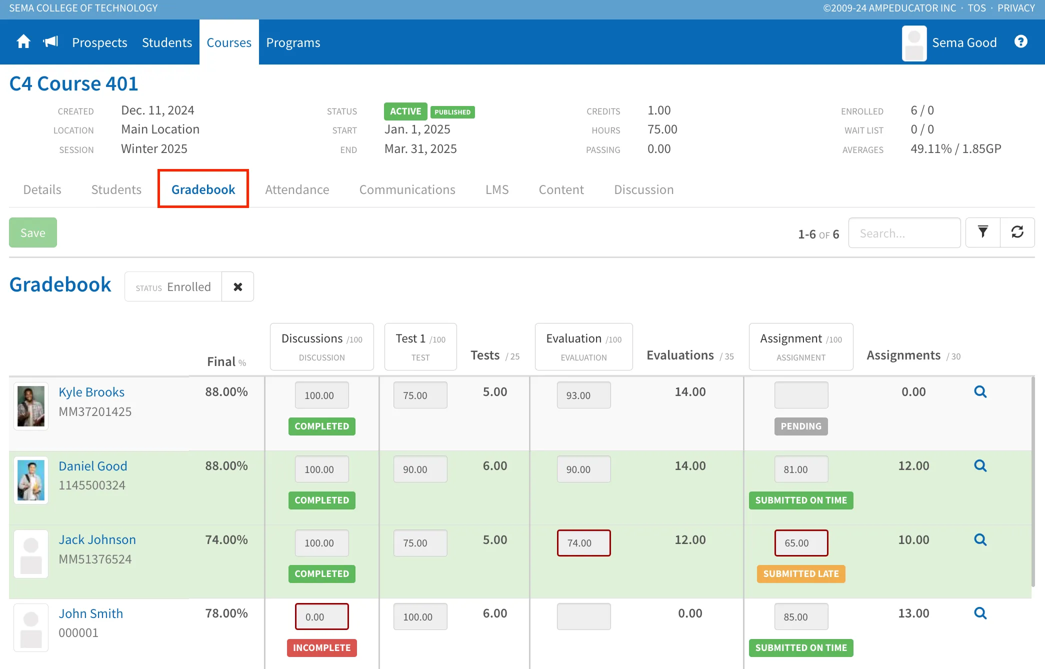View John Smith grade details magnifier

(980, 613)
